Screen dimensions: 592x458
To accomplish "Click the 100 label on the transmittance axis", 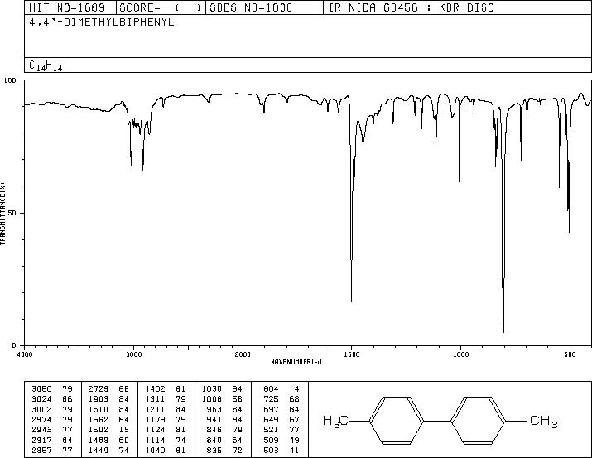I will point(10,80).
